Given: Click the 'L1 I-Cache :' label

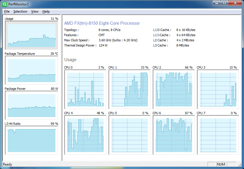Looking at the screenshot, I should [162, 35].
